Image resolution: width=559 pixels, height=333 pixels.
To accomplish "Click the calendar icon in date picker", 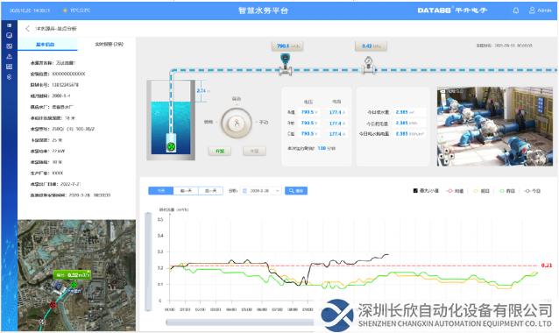I will click(x=244, y=191).
